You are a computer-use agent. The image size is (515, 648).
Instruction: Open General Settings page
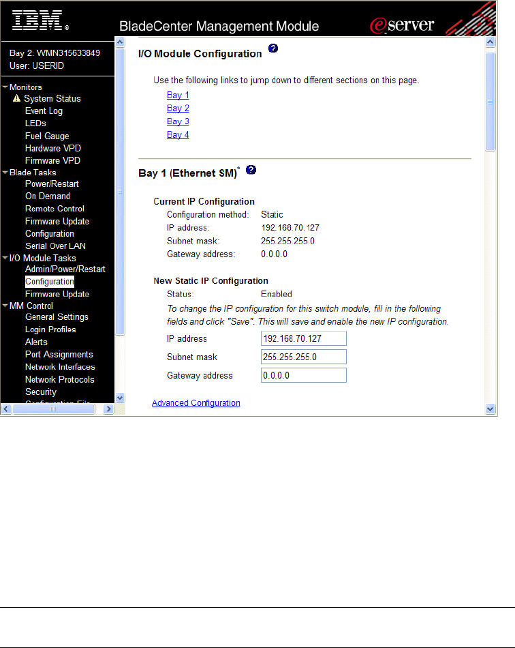click(57, 317)
